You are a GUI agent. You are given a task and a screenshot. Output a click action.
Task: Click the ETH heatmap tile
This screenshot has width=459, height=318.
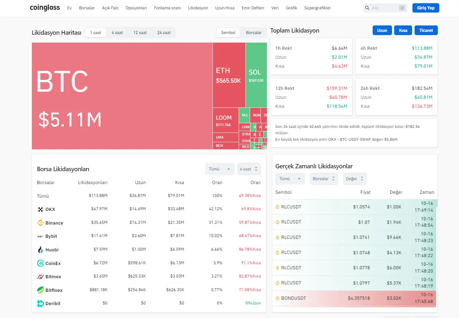pos(229,75)
